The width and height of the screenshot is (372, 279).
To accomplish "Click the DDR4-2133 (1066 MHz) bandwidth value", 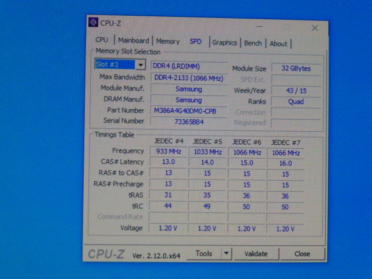I will click(x=189, y=78).
